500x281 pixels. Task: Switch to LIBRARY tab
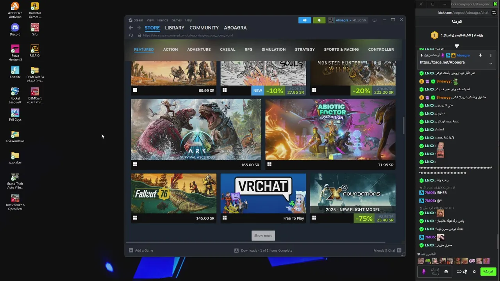pyautogui.click(x=175, y=28)
